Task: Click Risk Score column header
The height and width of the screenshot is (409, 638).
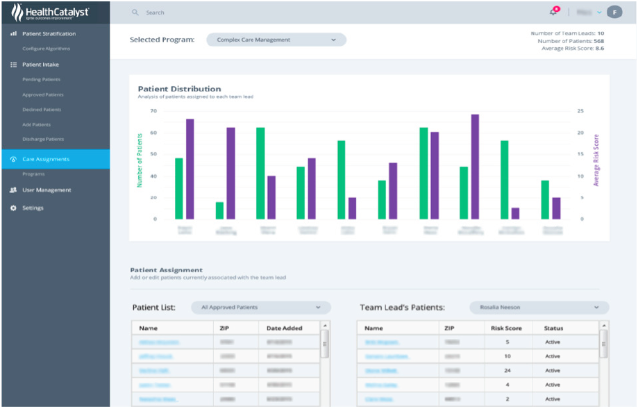Action: click(x=506, y=328)
